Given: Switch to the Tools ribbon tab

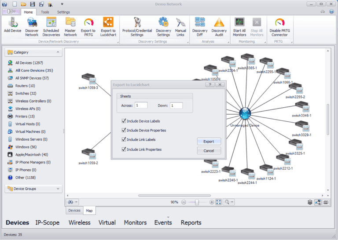Looking at the screenshot, I should (x=45, y=12).
